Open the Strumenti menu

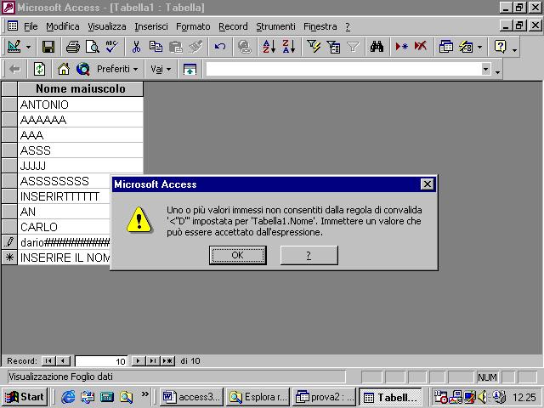(275, 26)
